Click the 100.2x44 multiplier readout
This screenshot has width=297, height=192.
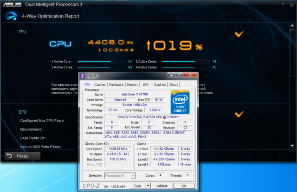(116, 50)
